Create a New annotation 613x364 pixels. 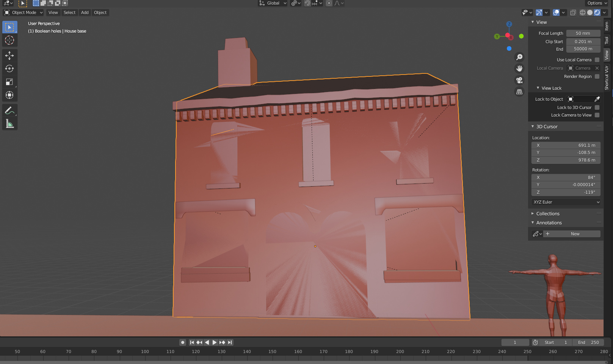572,234
